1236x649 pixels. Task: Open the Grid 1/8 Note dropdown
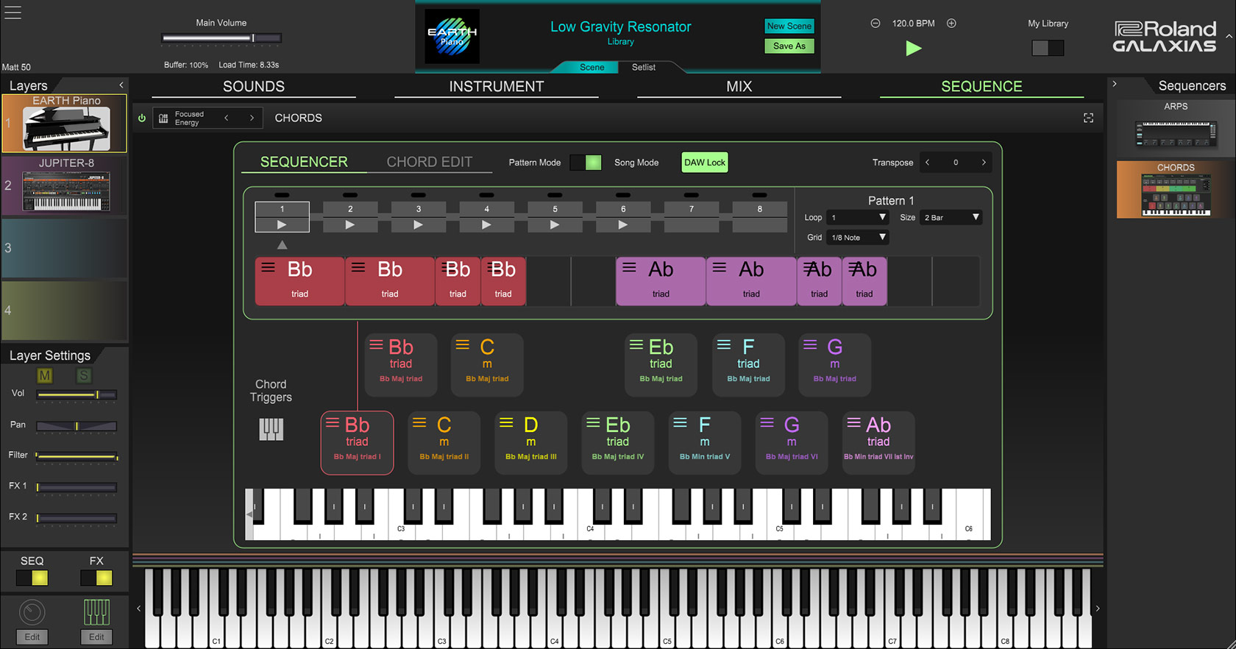coord(858,238)
